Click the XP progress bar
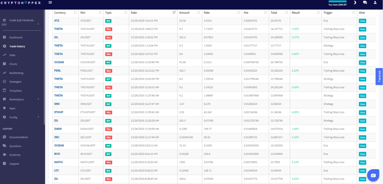Screen dimensions: 383x184 pos(337,1)
